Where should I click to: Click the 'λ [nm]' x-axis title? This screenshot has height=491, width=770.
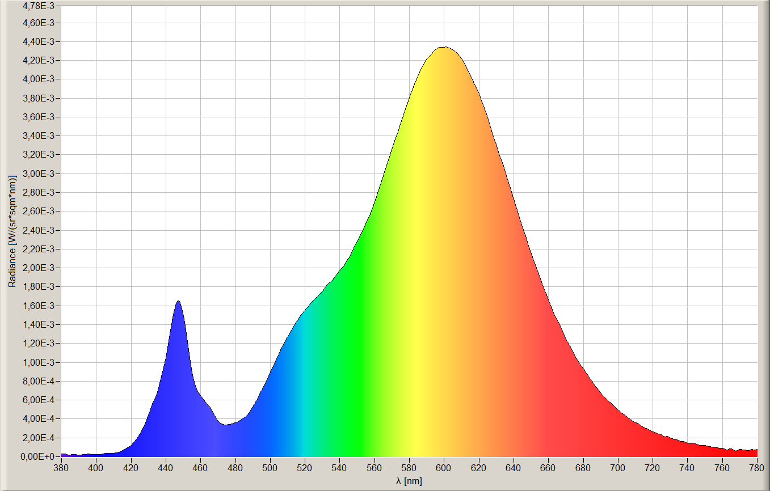coord(409,481)
